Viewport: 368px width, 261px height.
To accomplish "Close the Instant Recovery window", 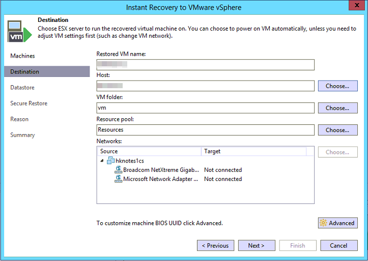I will coord(356,7).
